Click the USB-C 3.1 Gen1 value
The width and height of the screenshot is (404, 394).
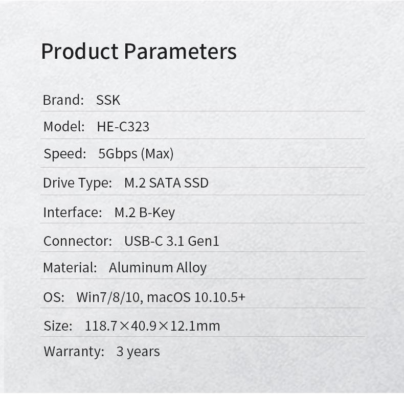[x=172, y=241]
